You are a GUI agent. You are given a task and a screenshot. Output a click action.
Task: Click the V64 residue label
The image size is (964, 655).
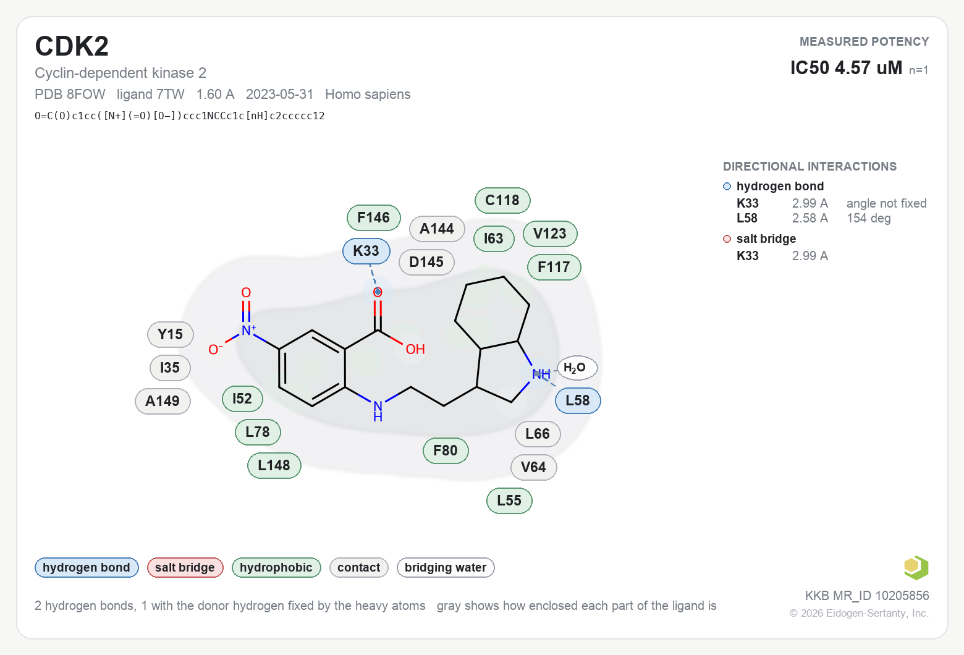point(533,467)
